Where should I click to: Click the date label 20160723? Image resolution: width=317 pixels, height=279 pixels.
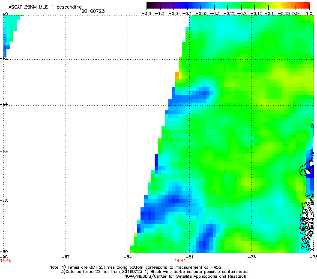click(93, 11)
